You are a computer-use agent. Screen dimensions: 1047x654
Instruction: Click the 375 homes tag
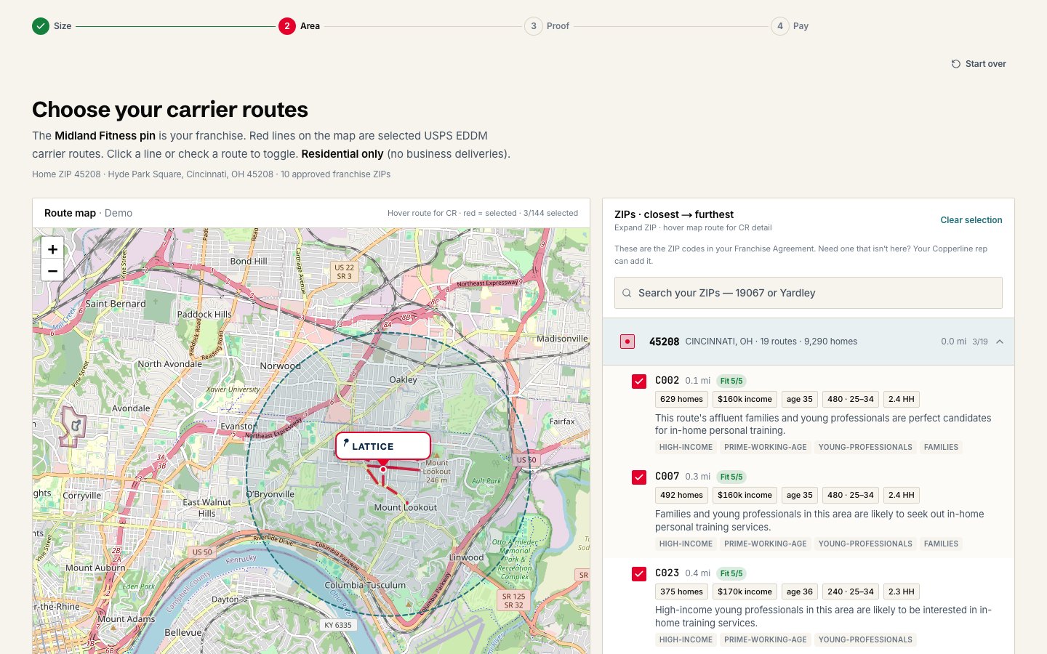point(681,592)
